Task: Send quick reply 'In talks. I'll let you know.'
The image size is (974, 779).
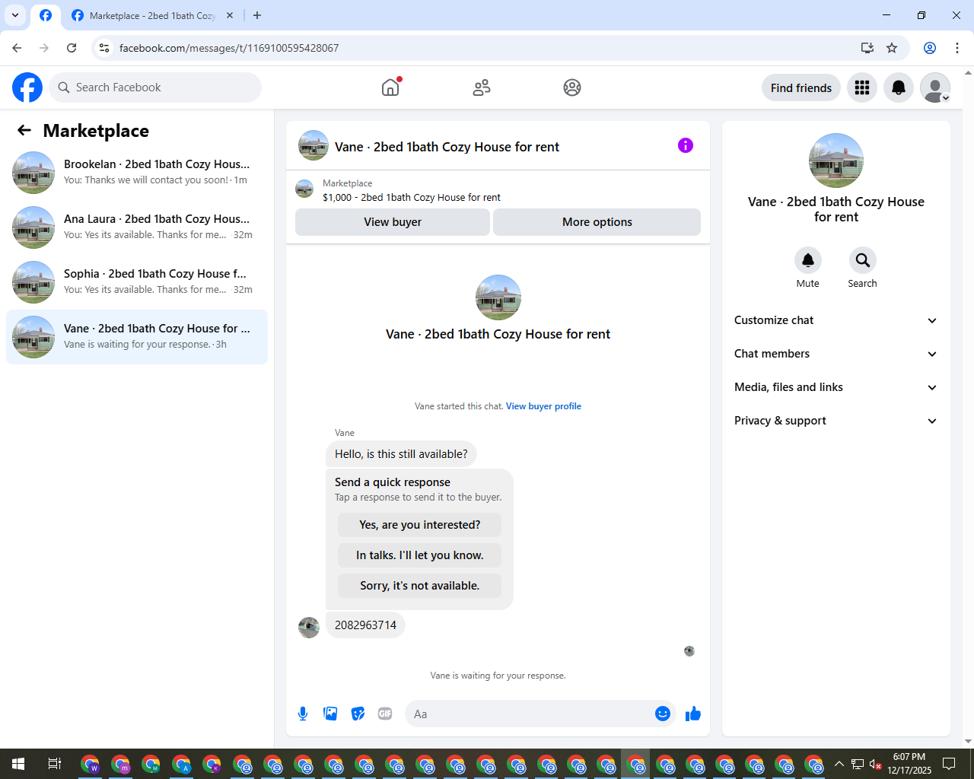Action: click(420, 555)
